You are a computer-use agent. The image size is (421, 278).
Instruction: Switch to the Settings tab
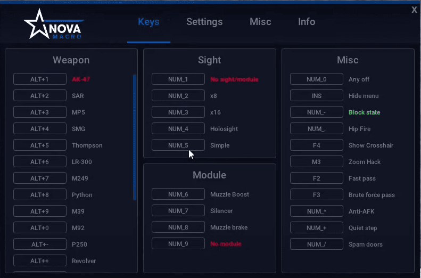click(x=204, y=22)
